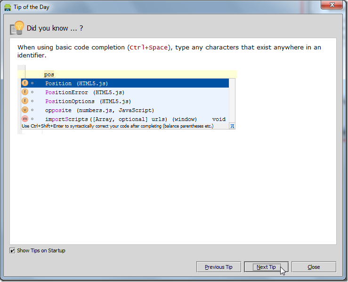Click the function icon beside PositionOptions
This screenshot has height=282, width=348.
[25, 101]
